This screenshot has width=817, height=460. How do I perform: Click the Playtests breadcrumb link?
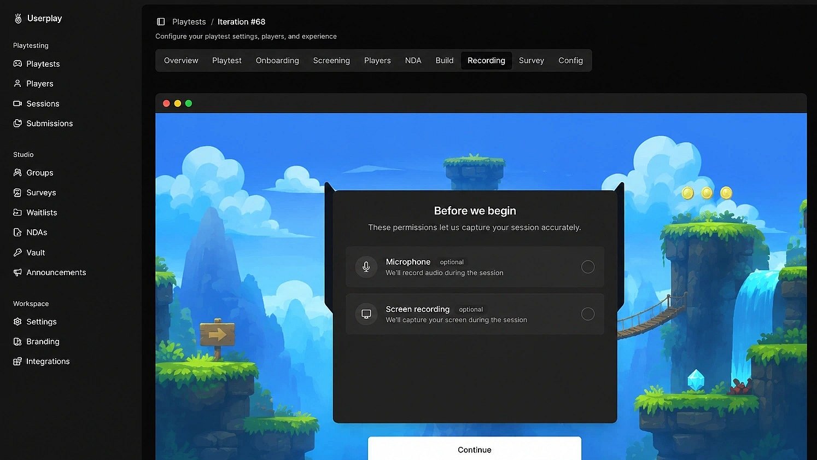(189, 22)
